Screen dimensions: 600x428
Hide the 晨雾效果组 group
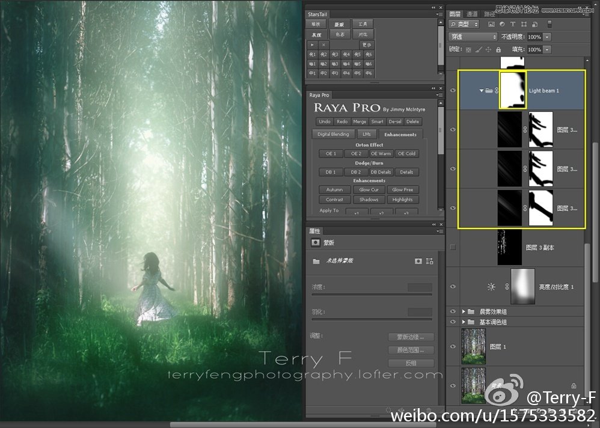[453, 311]
